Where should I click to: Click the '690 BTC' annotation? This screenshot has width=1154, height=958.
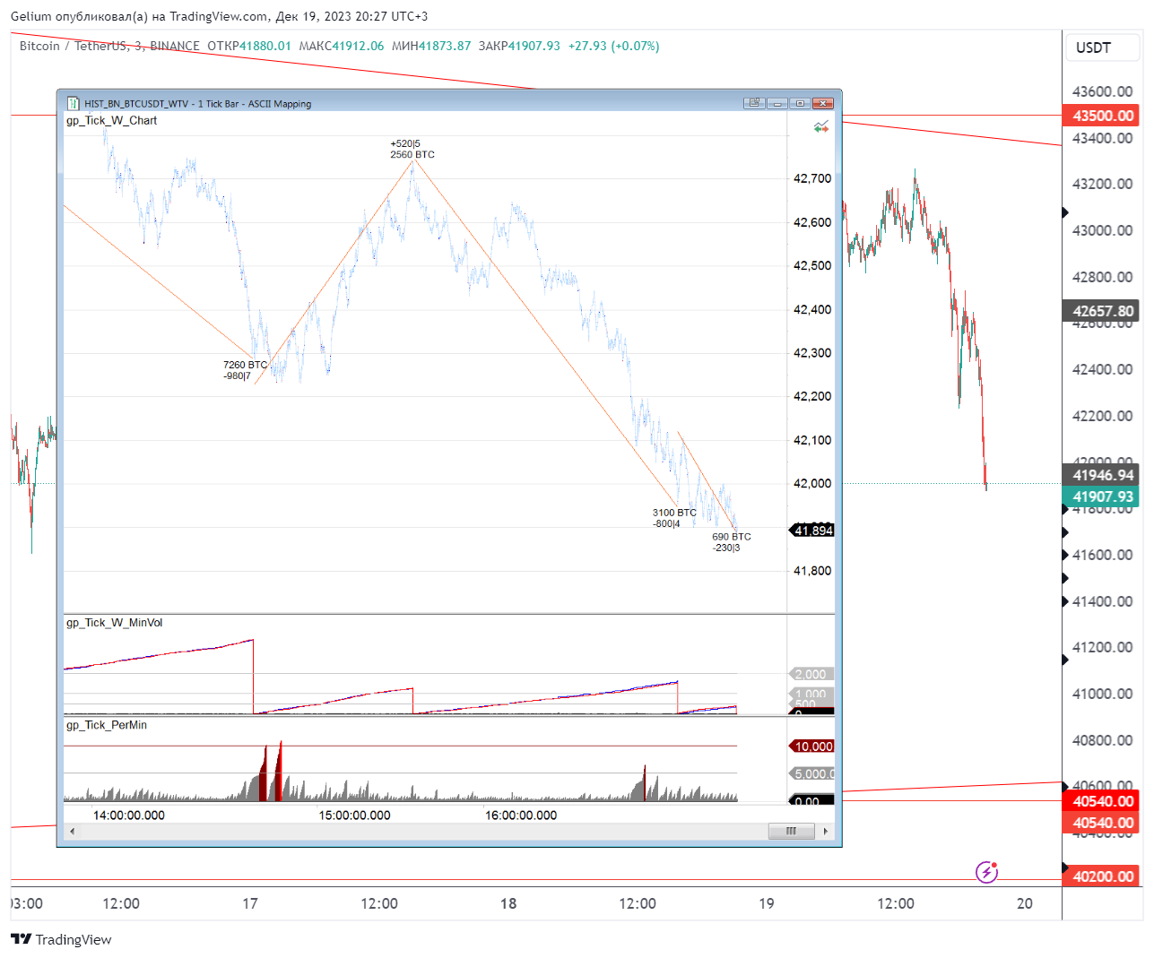(x=732, y=537)
